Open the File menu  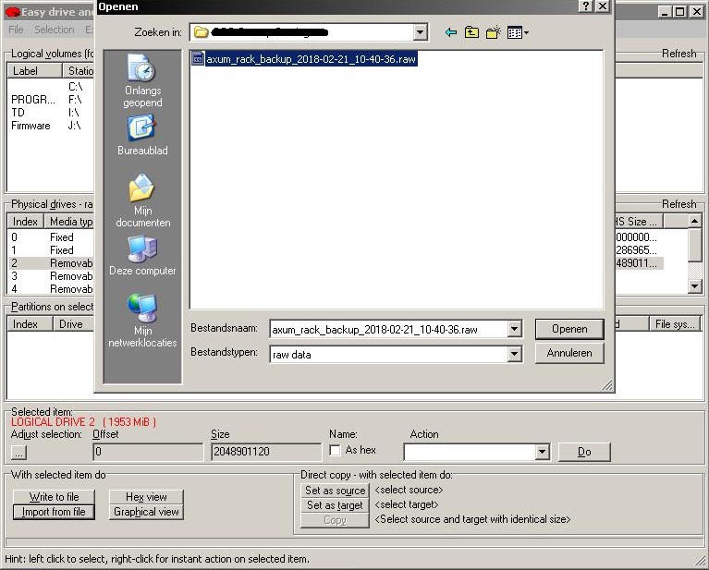16,30
